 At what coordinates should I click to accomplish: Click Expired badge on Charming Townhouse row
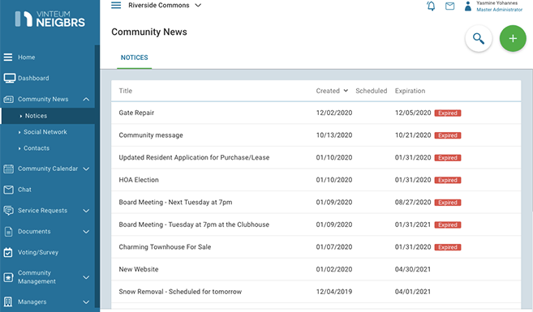coord(448,247)
